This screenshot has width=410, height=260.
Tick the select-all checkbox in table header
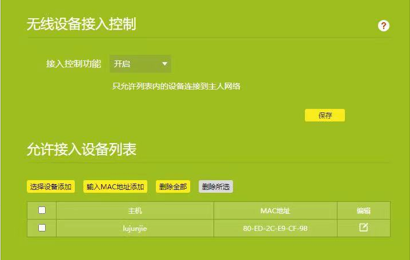click(42, 210)
